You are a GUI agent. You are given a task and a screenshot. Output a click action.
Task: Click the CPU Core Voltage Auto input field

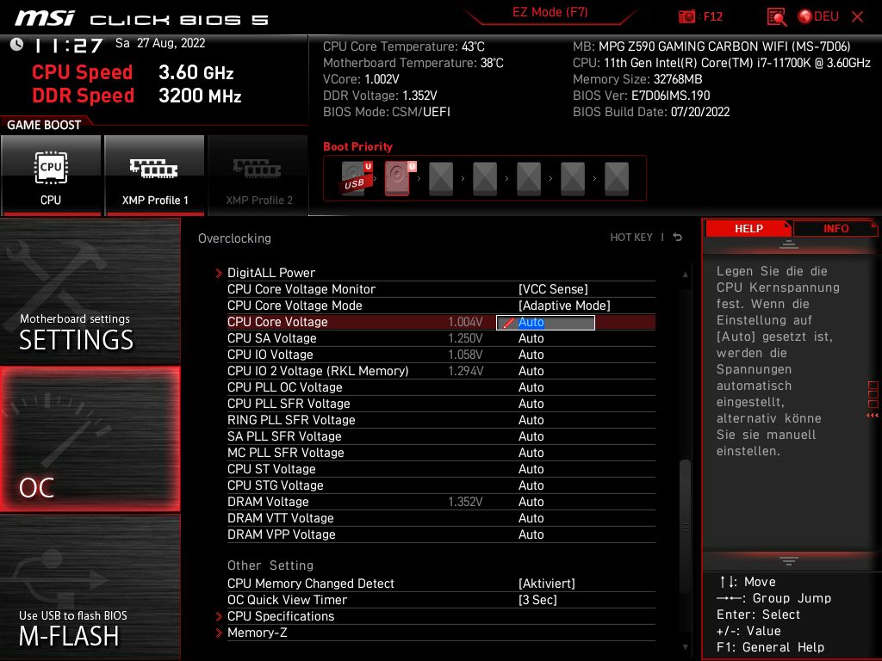pyautogui.click(x=545, y=322)
